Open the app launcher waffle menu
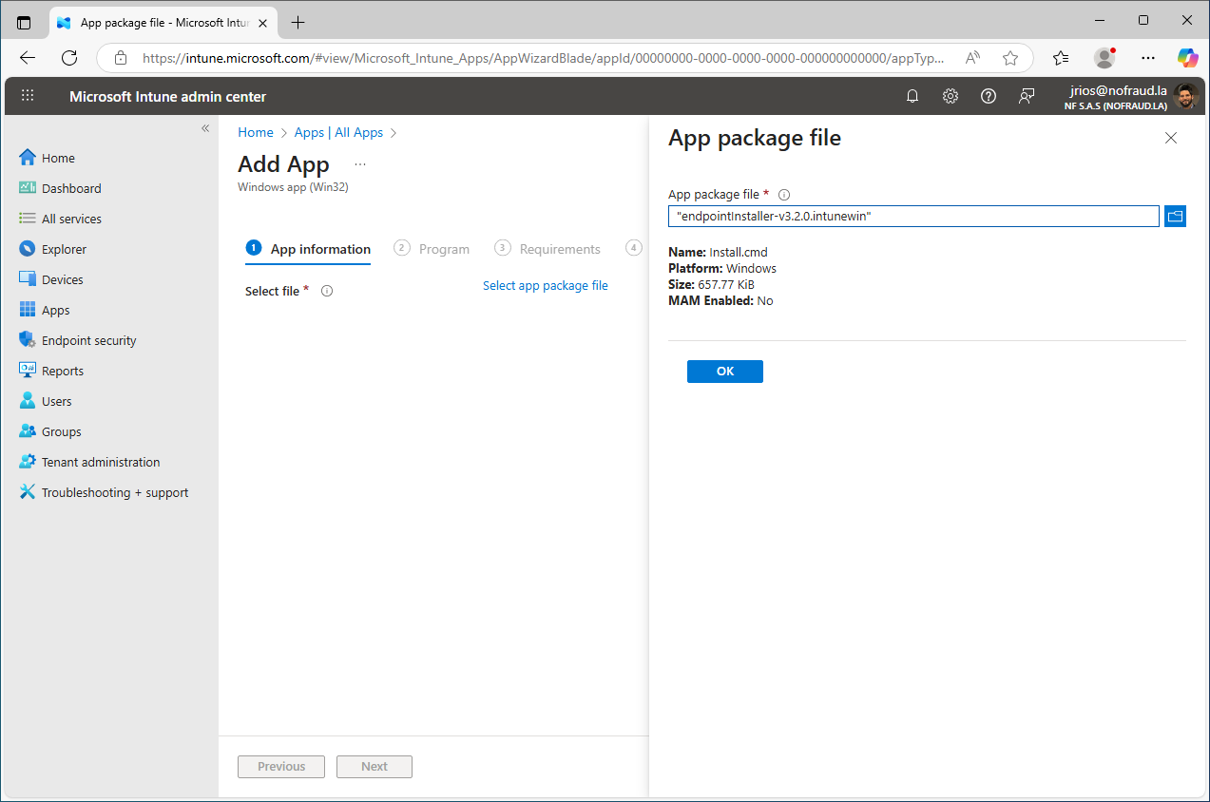1210x802 pixels. 28,96
